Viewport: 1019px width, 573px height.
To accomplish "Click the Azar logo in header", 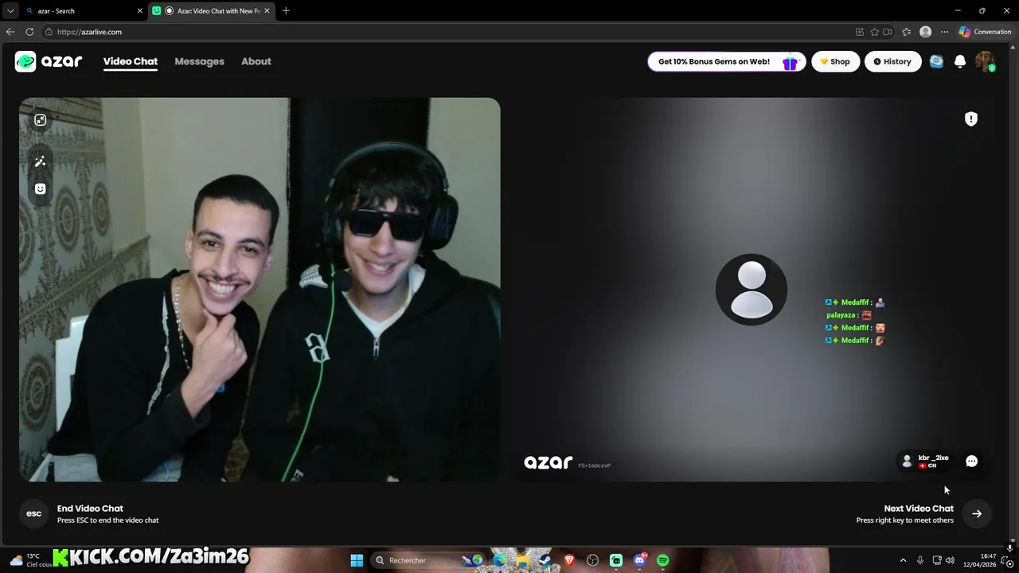I will (49, 61).
